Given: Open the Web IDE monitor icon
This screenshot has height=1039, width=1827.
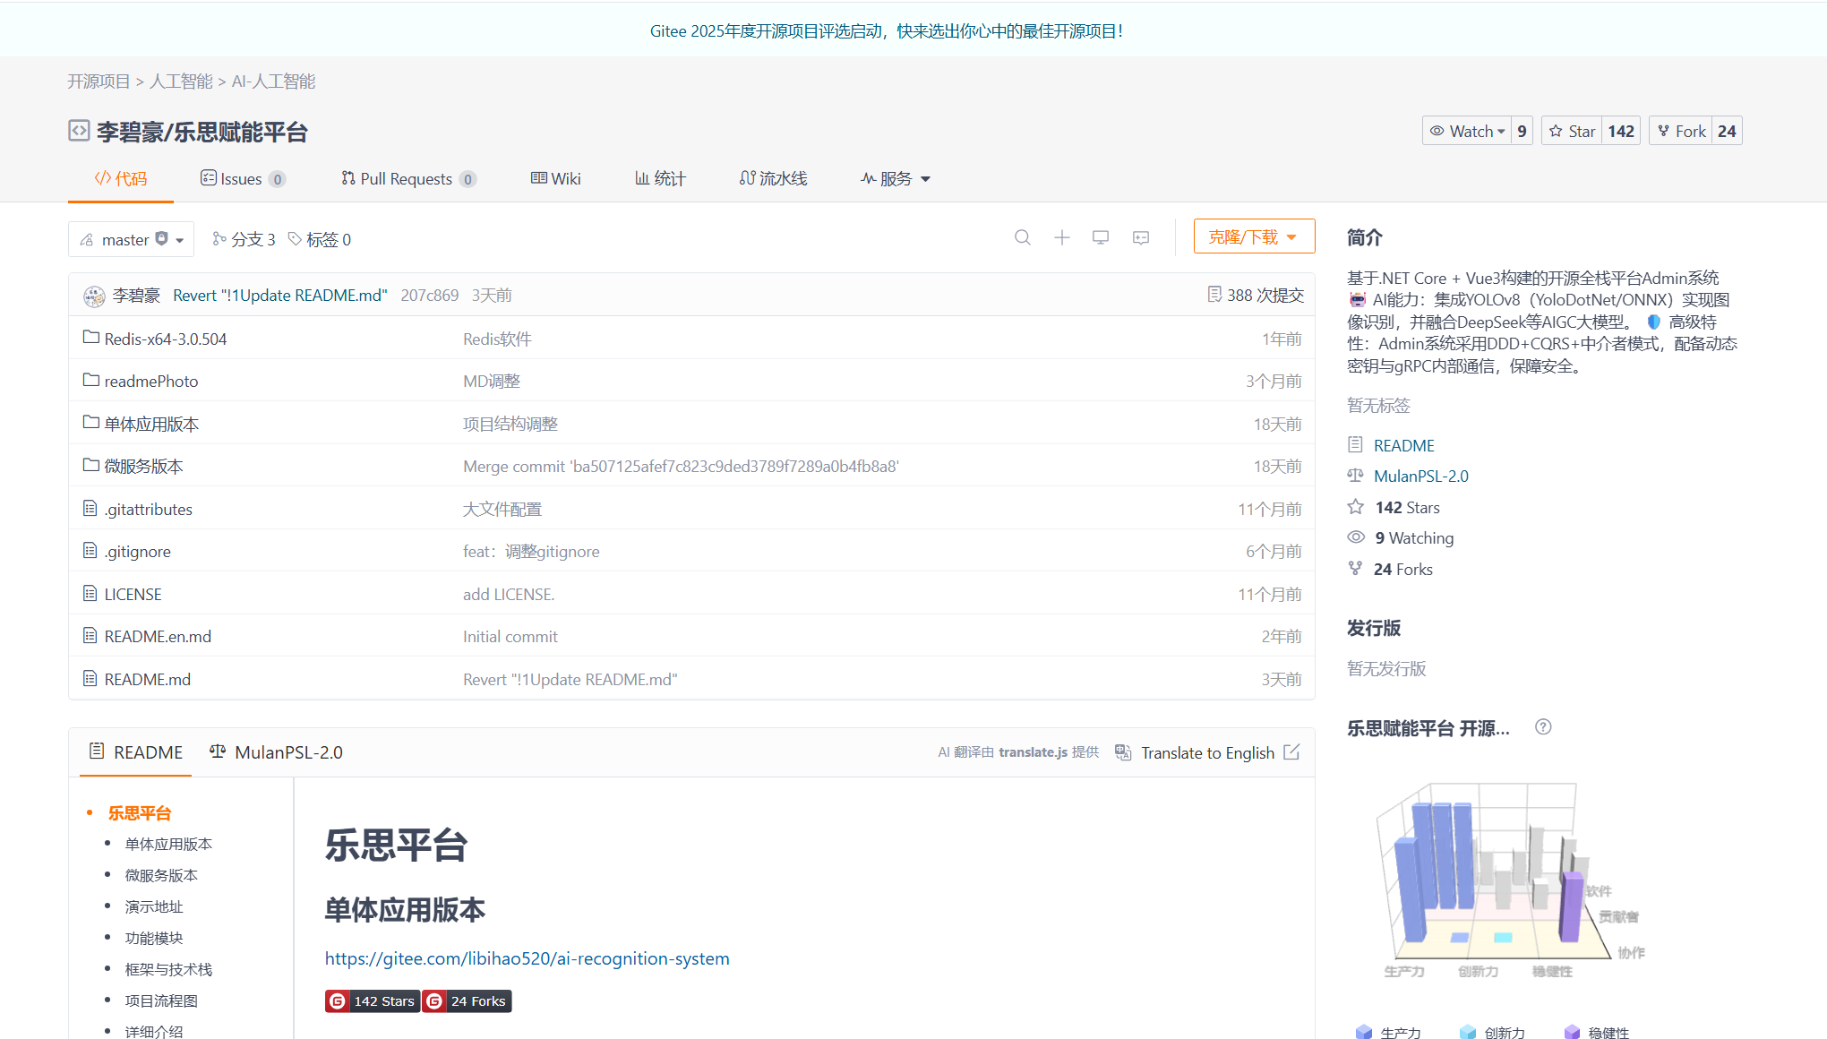Looking at the screenshot, I should (1101, 237).
